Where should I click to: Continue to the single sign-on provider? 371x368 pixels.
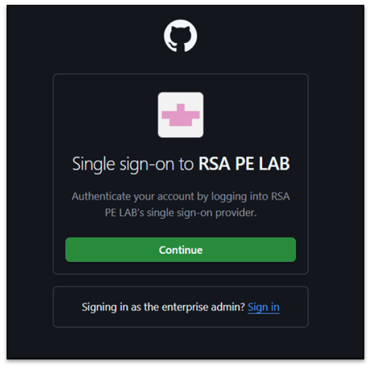[180, 250]
